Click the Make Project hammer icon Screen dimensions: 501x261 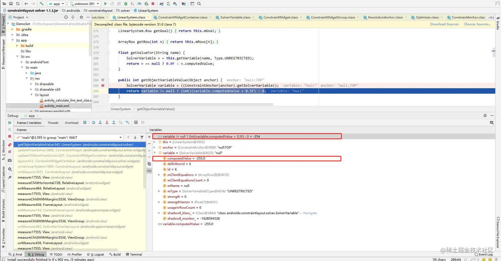pos(42,4)
